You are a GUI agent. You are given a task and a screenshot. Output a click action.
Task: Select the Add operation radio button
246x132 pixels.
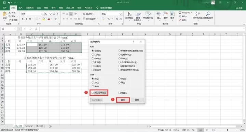click(x=93, y=83)
